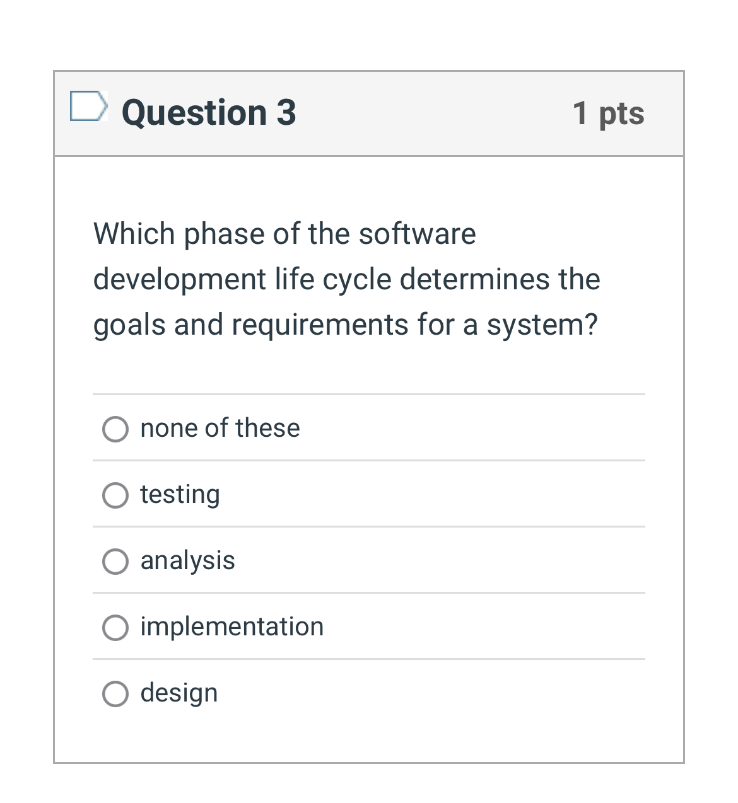Click the 'none of these' answer text

coord(220,429)
